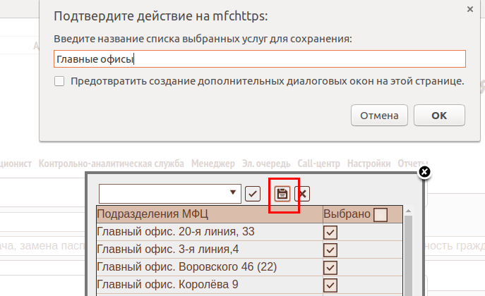Click the apply checkmark icon beside dropdown
Image resolution: width=485 pixels, height=296 pixels.
pos(253,194)
